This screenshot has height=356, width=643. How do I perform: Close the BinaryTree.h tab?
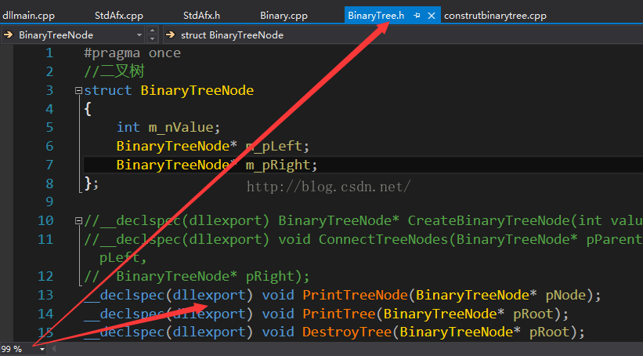[432, 16]
